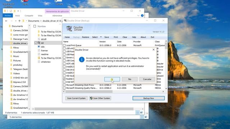
Task: Open recent locations dropdown in Explorer
Action: pyautogui.click(x=15, y=21)
